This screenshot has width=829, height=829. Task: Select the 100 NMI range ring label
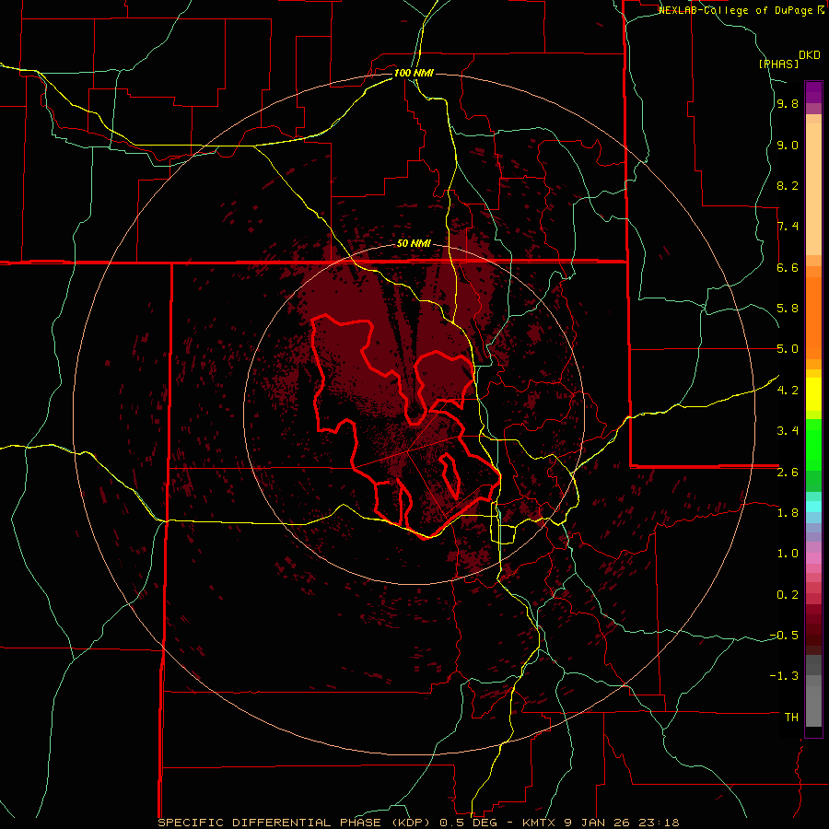[x=414, y=73]
